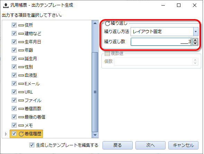Expand the 着信履歴 tree node
This screenshot has height=154, width=204.
click(x=6, y=134)
